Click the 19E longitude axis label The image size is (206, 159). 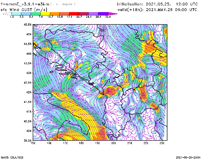tap(98, 143)
